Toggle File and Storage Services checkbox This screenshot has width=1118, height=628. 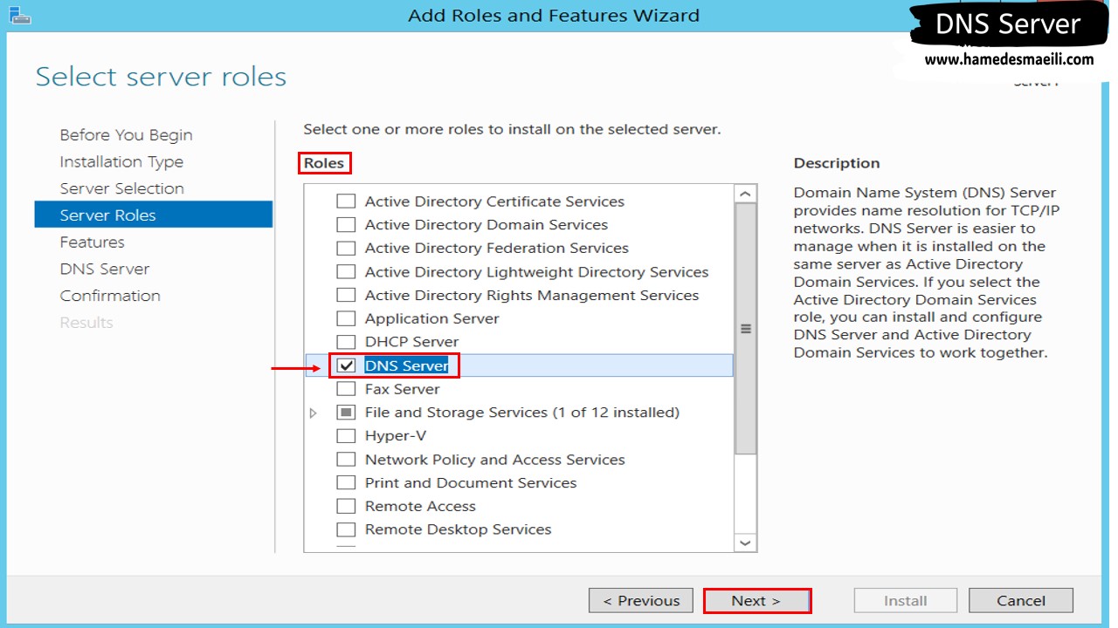(x=347, y=413)
